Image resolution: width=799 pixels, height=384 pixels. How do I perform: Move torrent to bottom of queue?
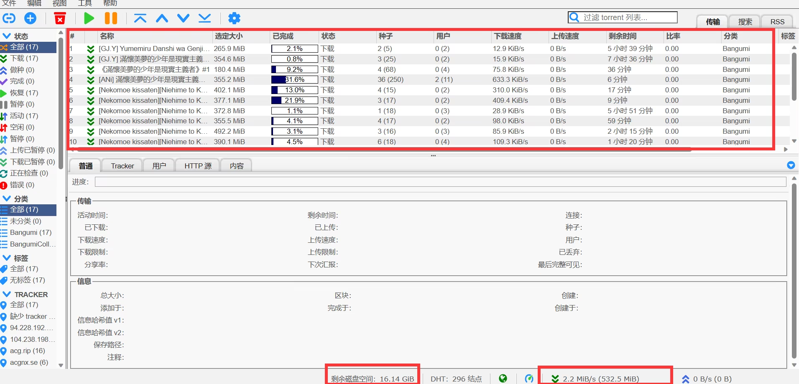click(x=204, y=18)
